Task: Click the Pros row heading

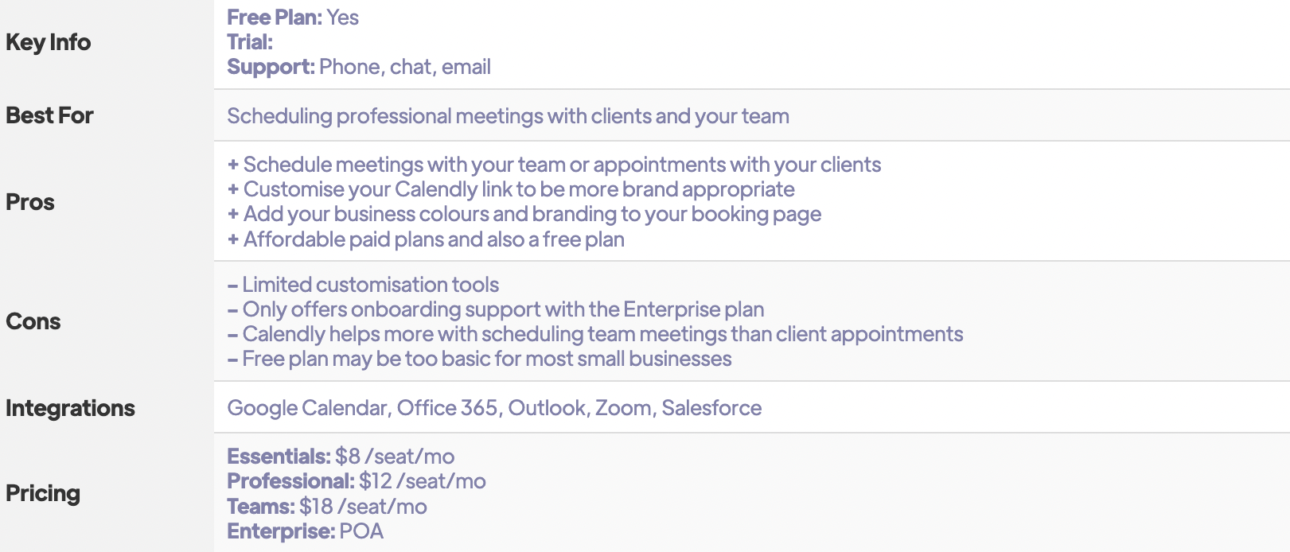Action: click(30, 202)
